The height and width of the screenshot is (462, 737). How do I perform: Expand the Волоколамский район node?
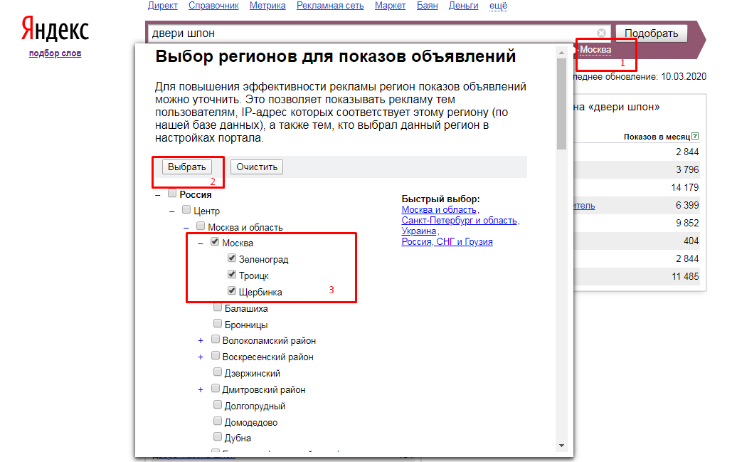pos(201,340)
